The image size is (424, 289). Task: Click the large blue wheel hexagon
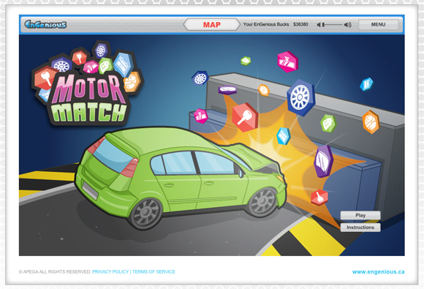point(300,97)
